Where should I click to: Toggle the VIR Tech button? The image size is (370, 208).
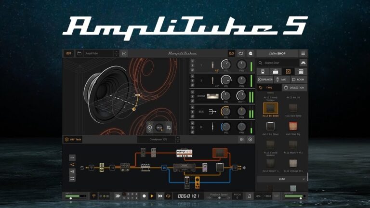pyautogui.click(x=73, y=139)
